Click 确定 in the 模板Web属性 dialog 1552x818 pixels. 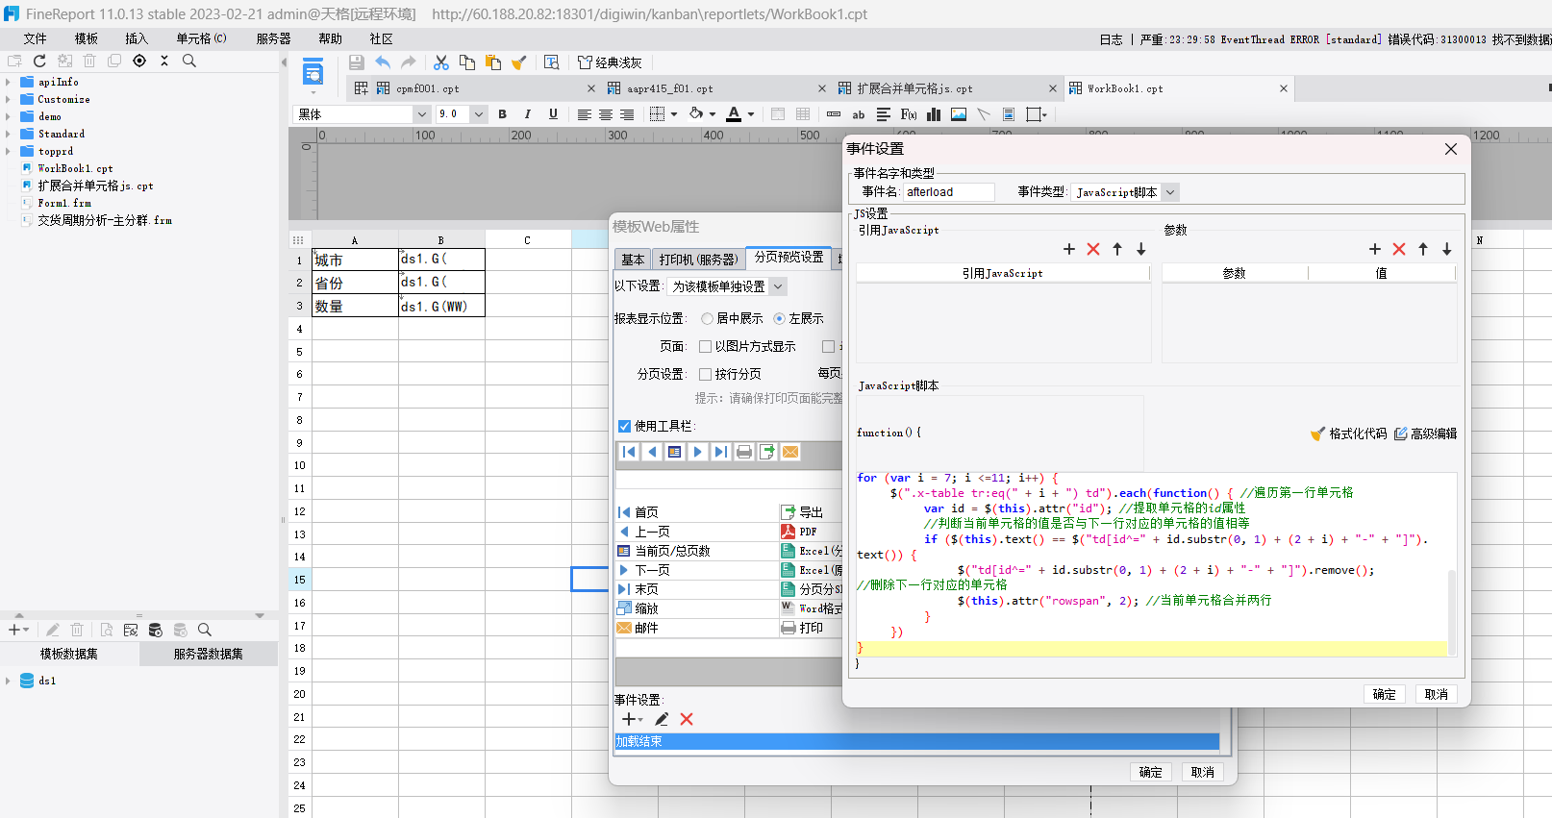coord(1151,772)
